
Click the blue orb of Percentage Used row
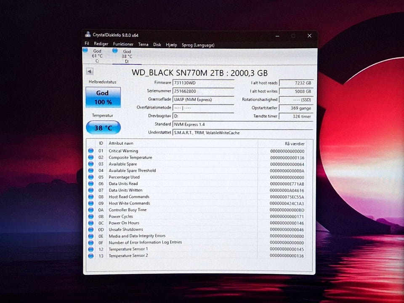91,177
